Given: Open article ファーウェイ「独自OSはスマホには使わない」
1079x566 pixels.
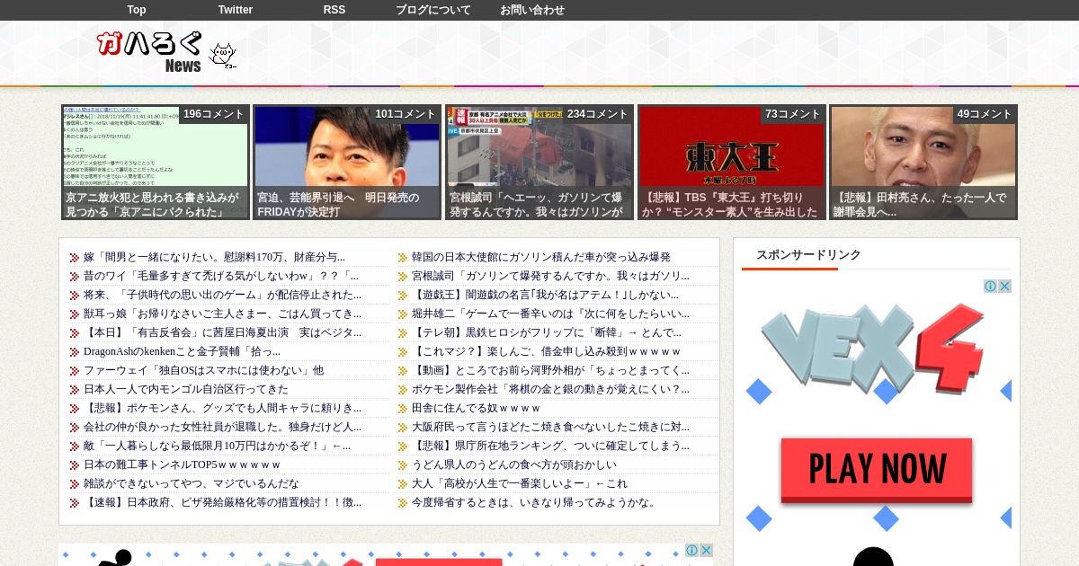Looking at the screenshot, I should point(203,370).
